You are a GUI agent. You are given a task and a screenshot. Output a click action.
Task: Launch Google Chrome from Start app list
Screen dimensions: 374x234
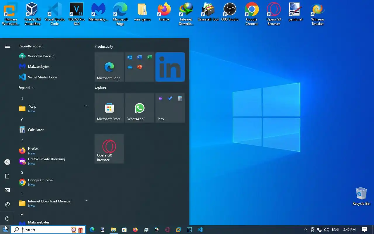coord(53,183)
